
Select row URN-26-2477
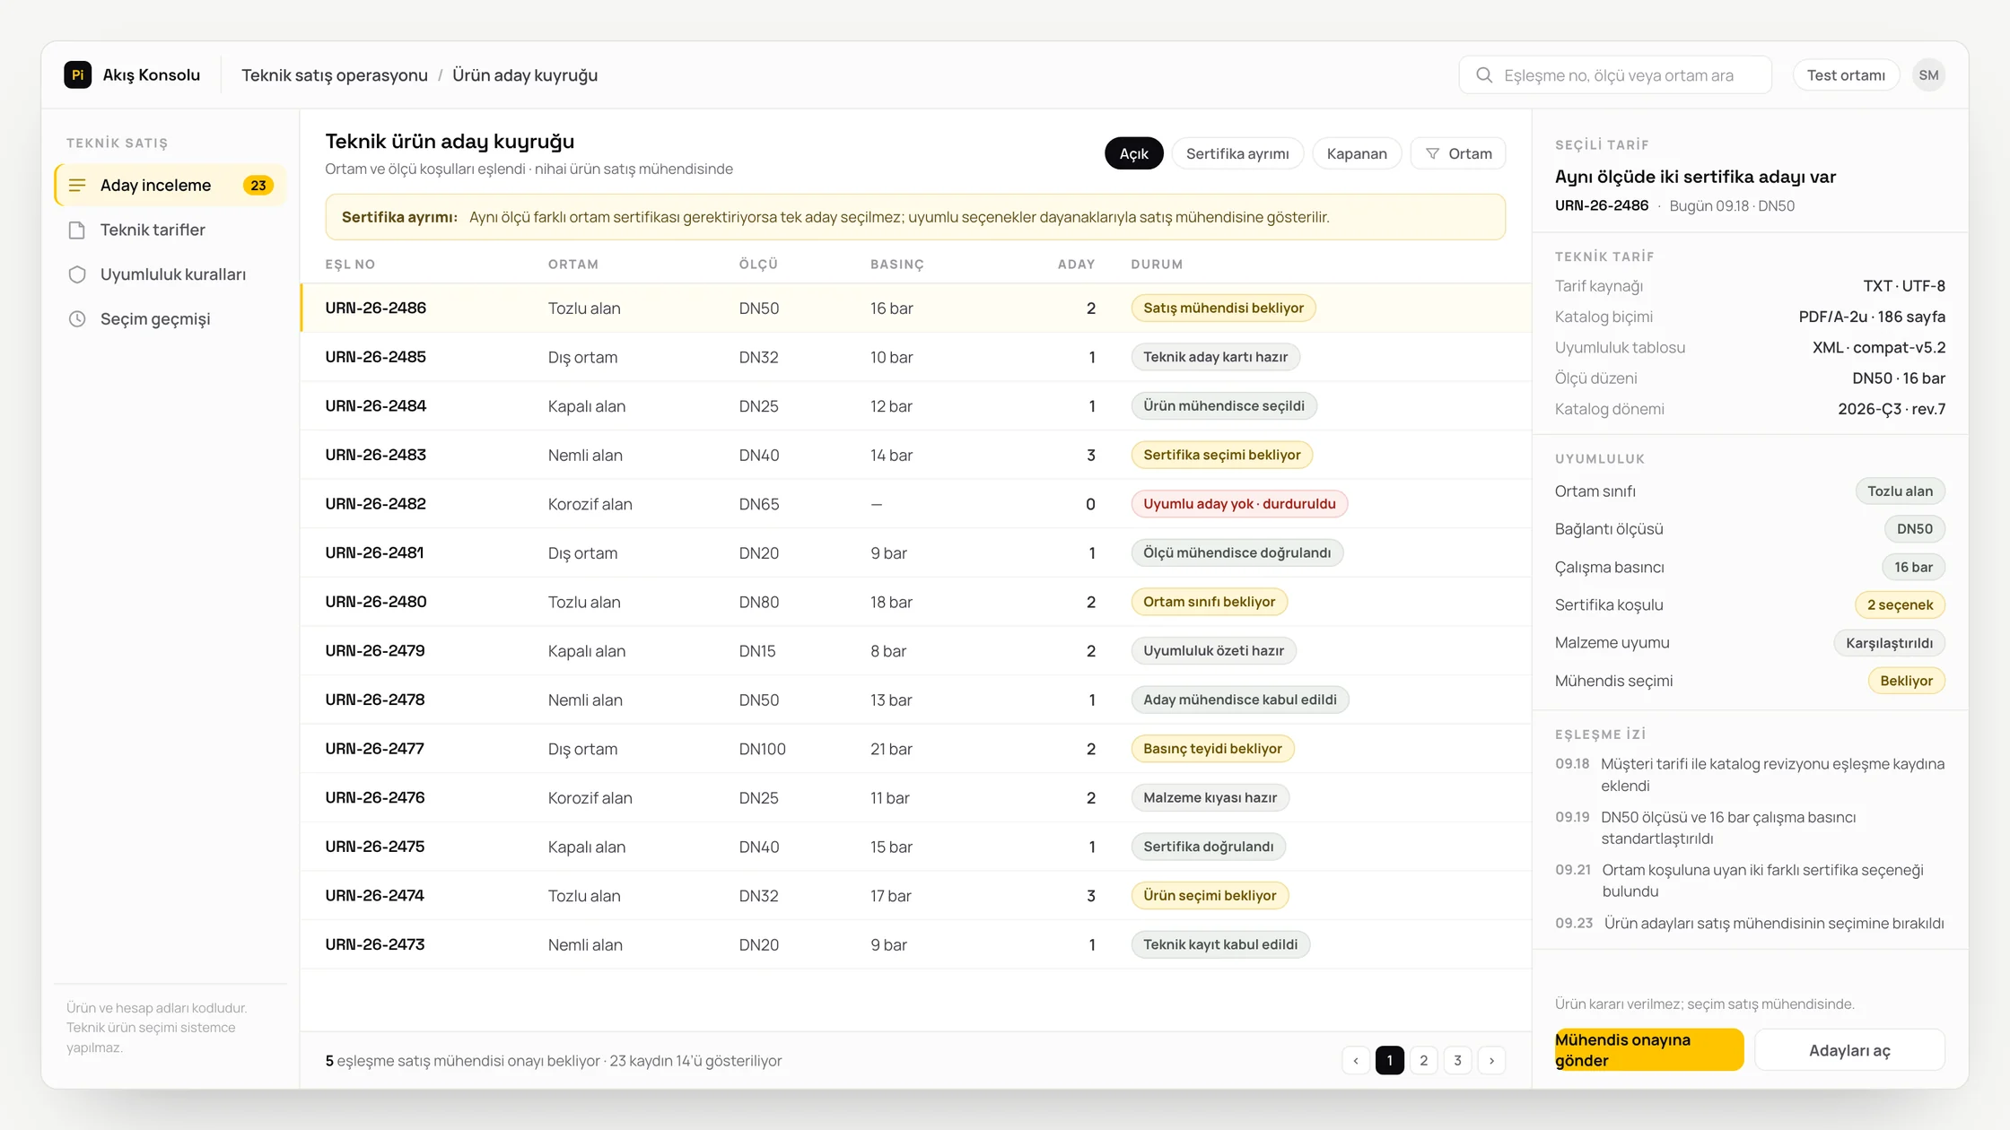pyautogui.click(x=915, y=749)
